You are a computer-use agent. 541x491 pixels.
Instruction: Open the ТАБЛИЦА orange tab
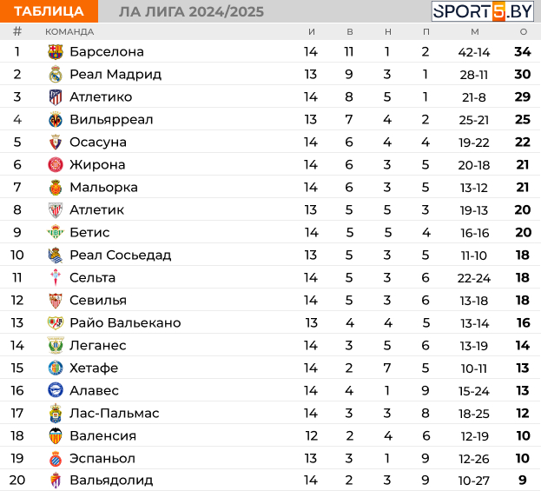click(49, 11)
